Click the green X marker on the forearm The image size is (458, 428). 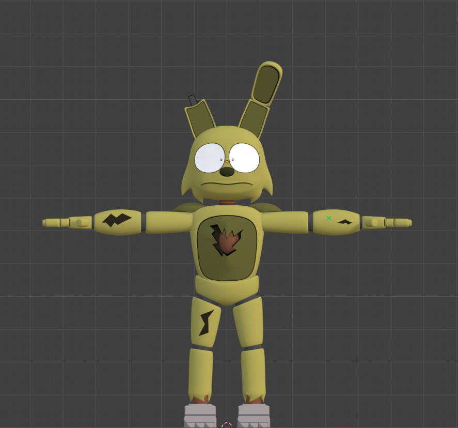pyautogui.click(x=329, y=218)
